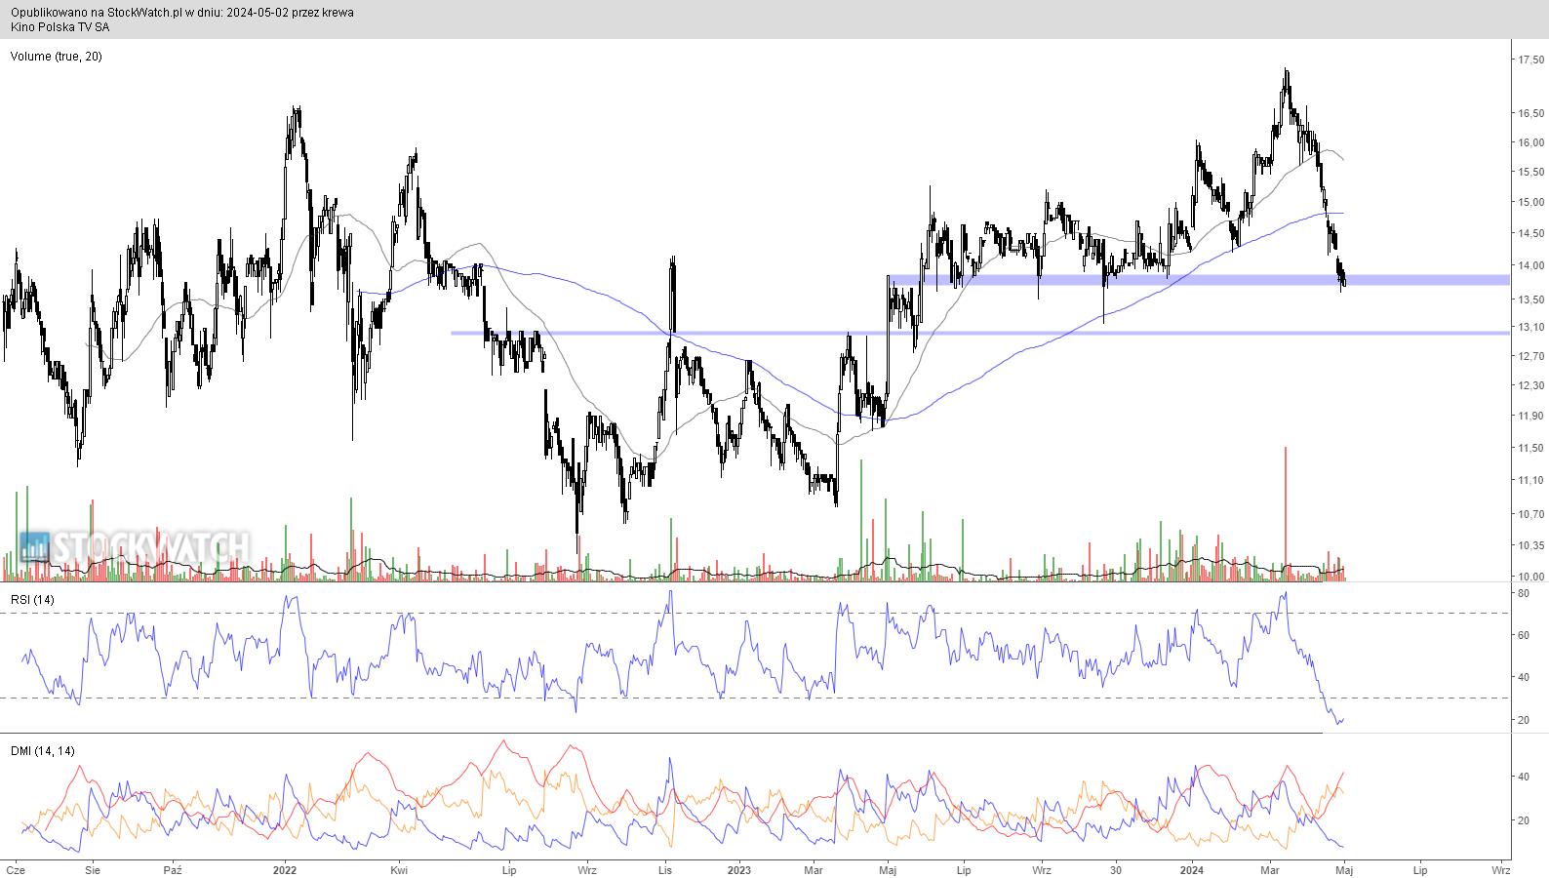Click the 2022 year label on time axis

point(285,869)
